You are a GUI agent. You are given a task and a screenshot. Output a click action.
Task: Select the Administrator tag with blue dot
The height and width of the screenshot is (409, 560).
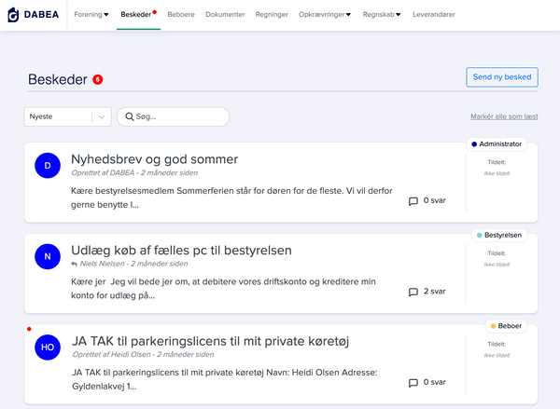(497, 144)
